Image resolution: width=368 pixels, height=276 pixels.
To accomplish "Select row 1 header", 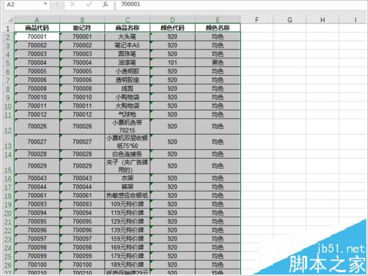I will point(8,28).
